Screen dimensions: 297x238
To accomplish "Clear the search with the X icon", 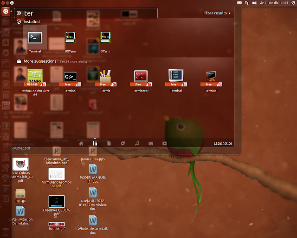I will coord(19,13).
